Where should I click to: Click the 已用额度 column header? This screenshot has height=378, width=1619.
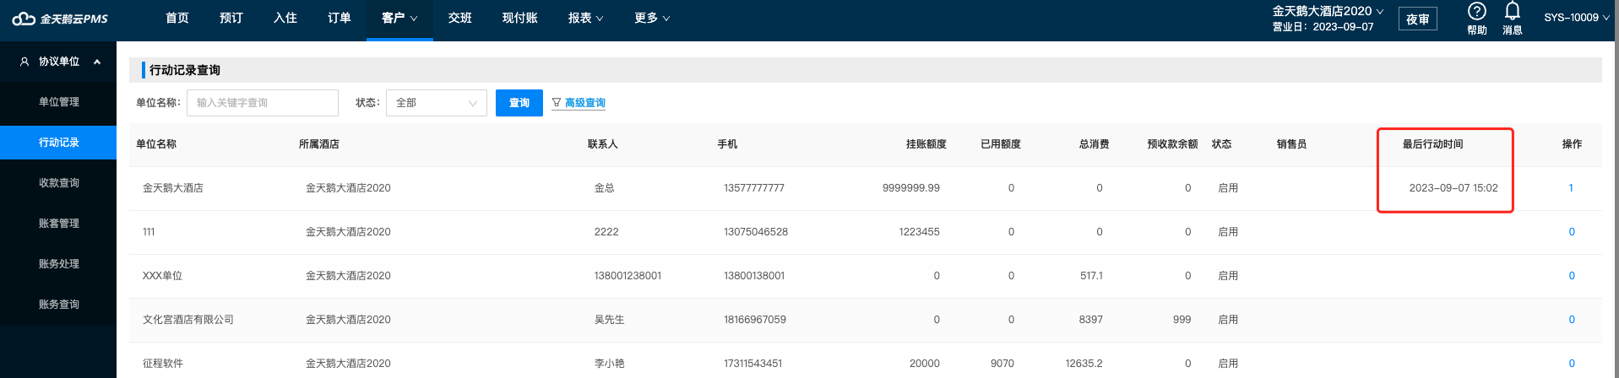[1001, 144]
